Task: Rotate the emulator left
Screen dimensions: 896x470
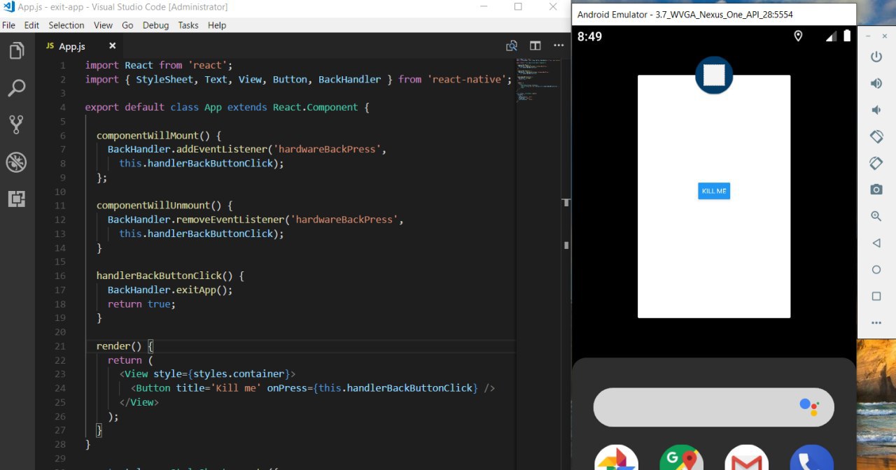Action: 876,136
